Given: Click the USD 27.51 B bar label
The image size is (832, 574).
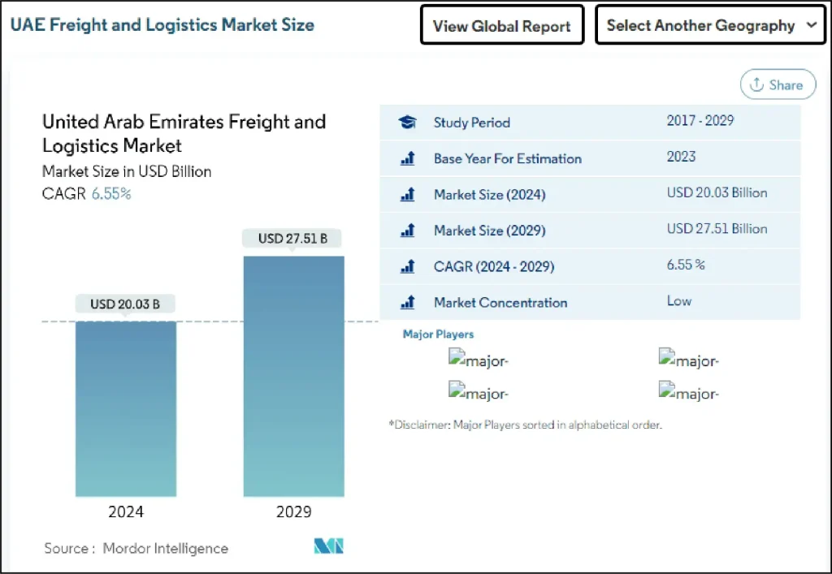Looking at the screenshot, I should tap(292, 239).
